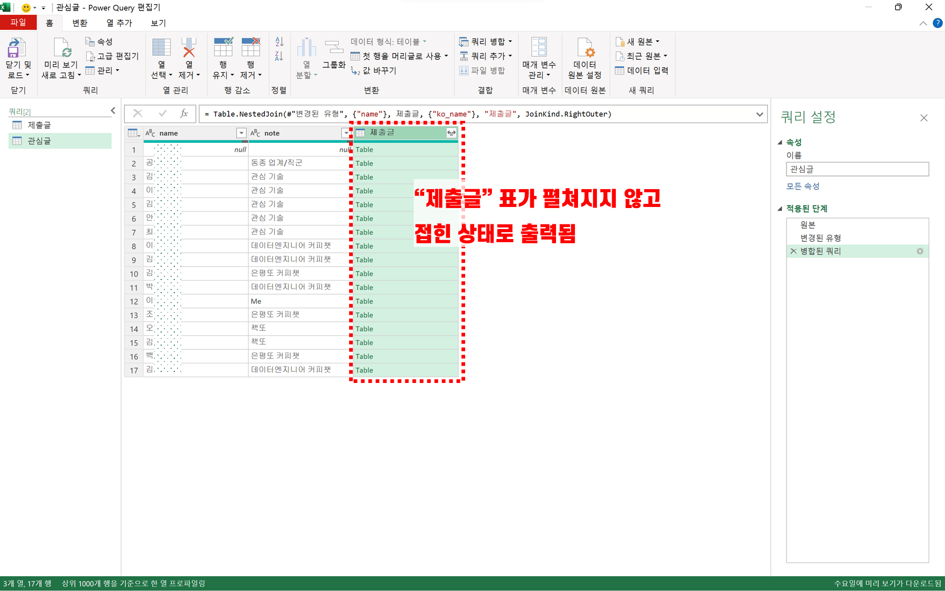Click 파일 병합 (Combine Files)
Viewport: 945px width, 591px height.
482,70
